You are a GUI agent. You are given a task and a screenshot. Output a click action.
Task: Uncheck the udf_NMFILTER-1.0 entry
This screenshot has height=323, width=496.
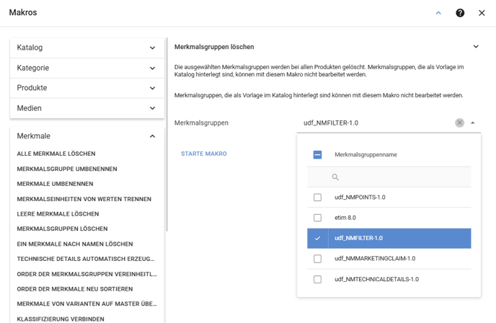[389, 238]
